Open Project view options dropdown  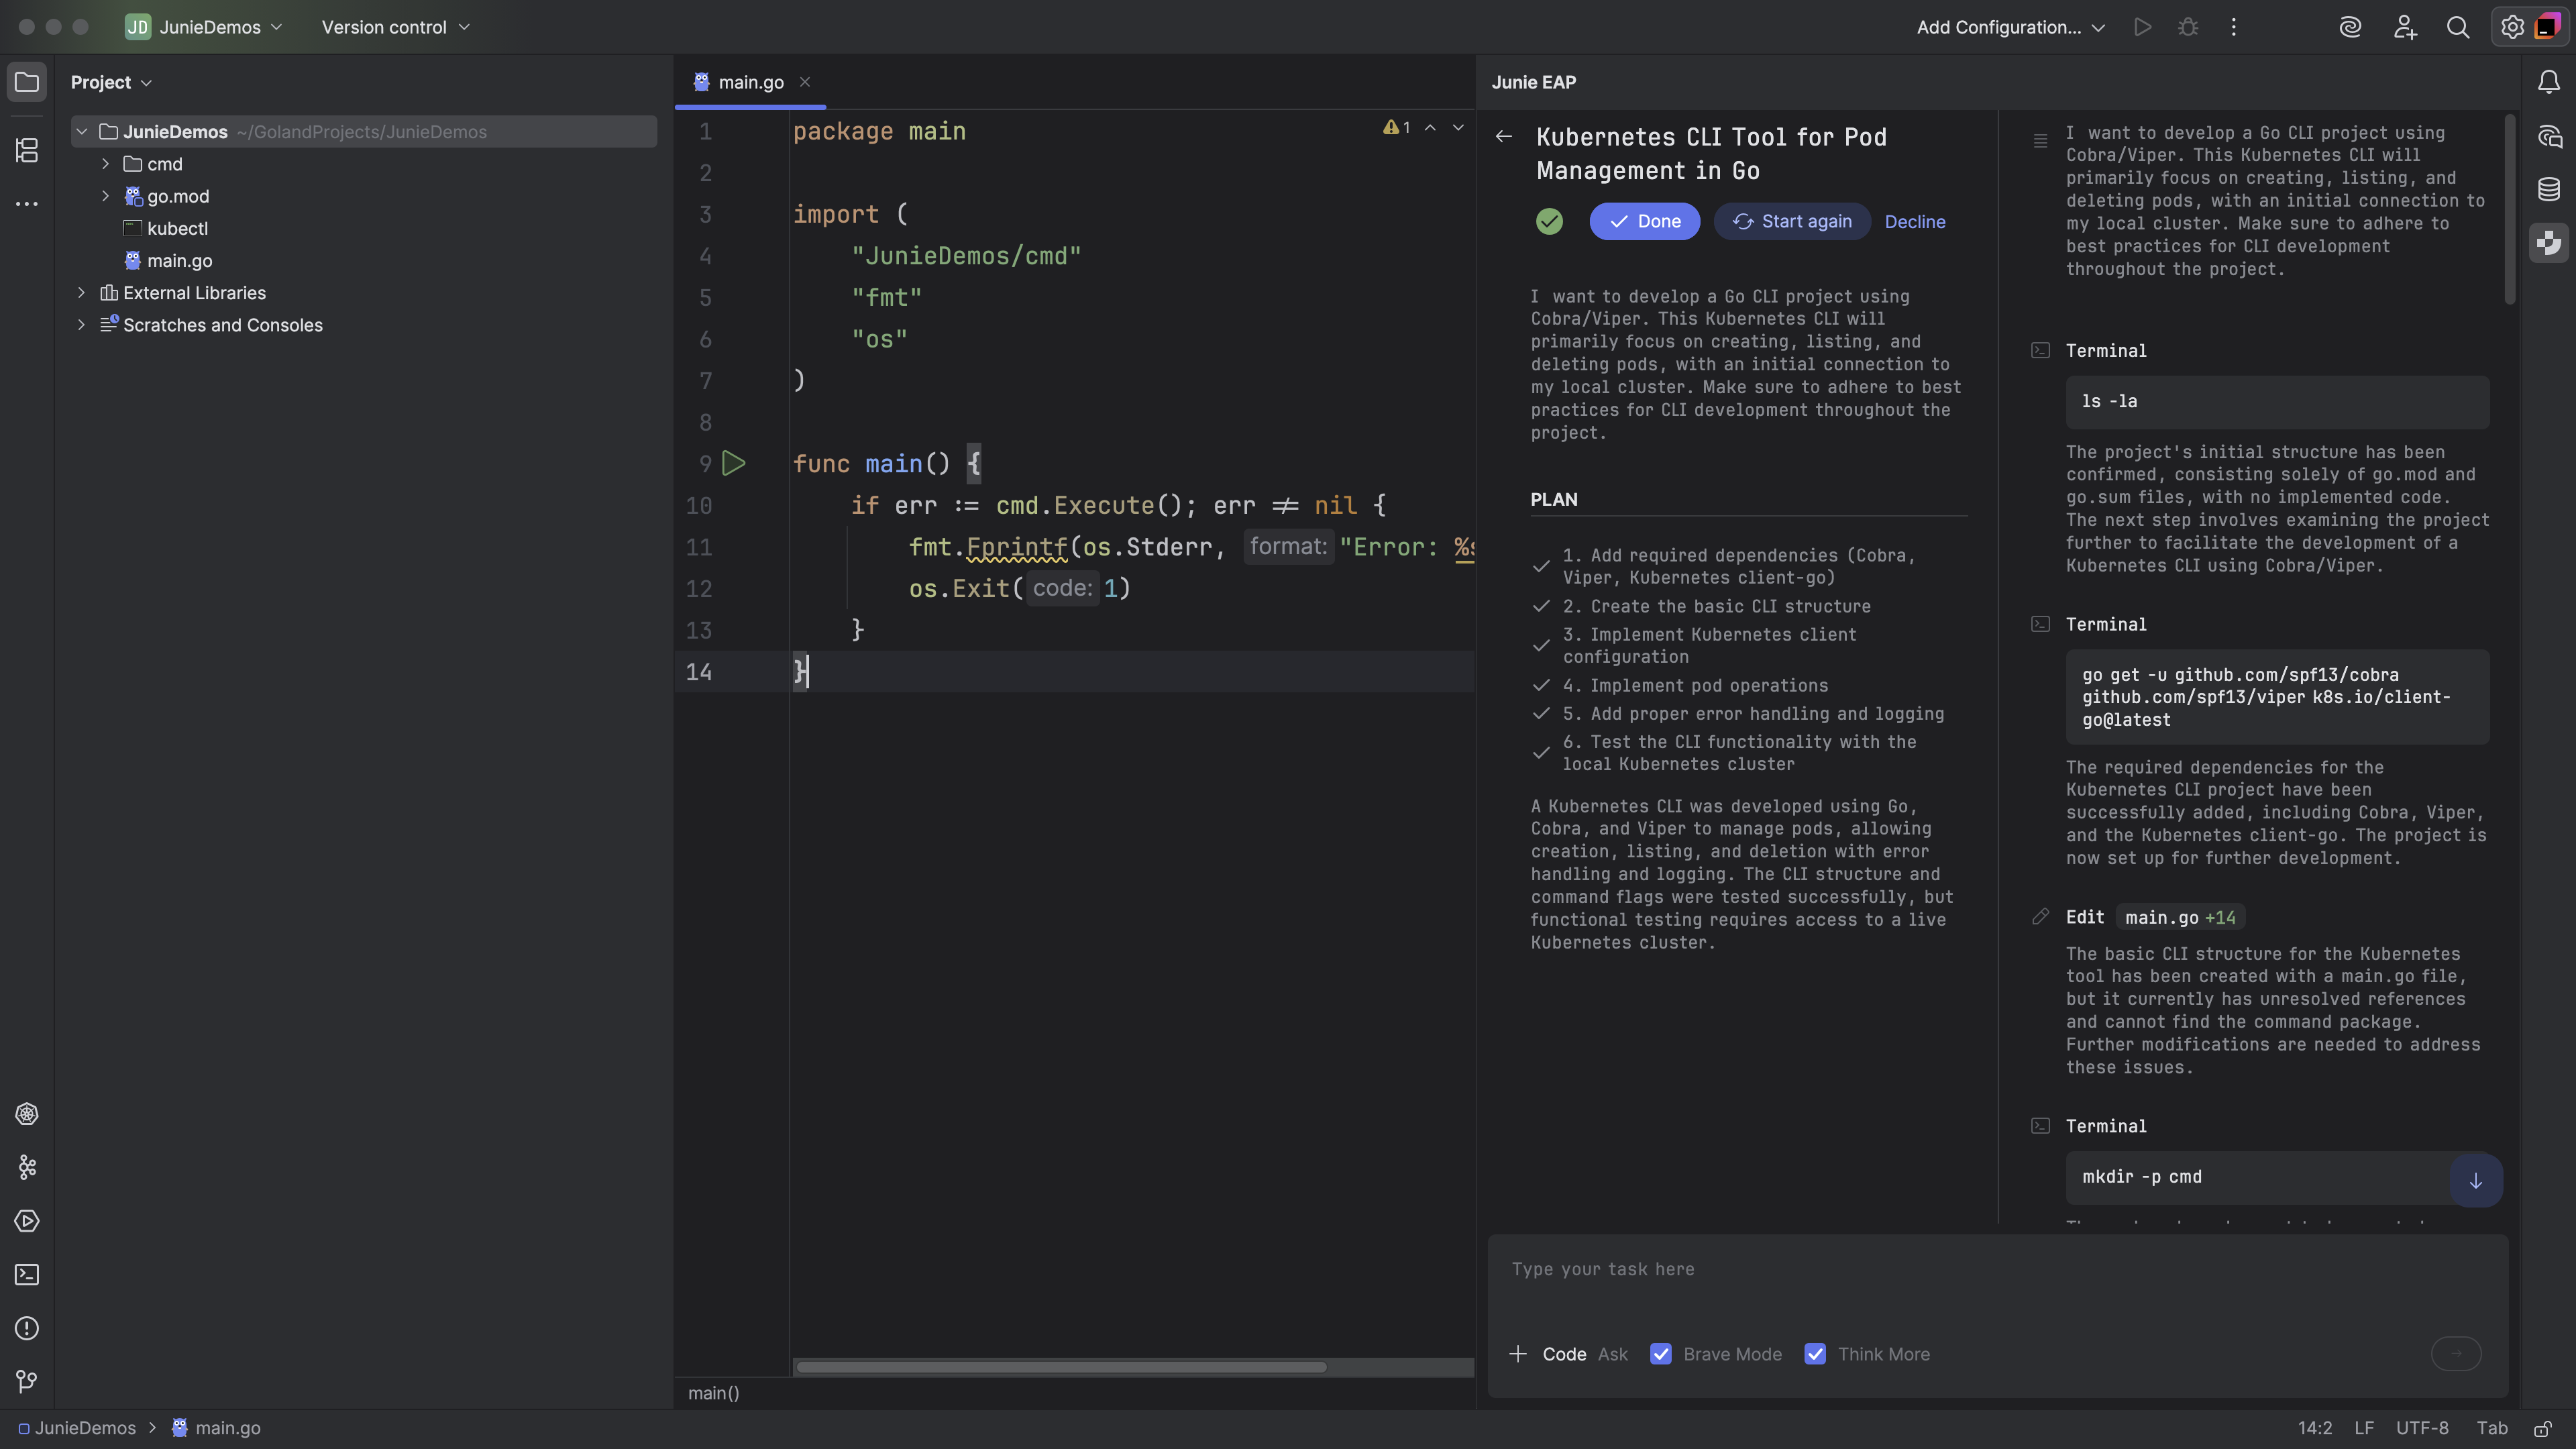[x=111, y=82]
